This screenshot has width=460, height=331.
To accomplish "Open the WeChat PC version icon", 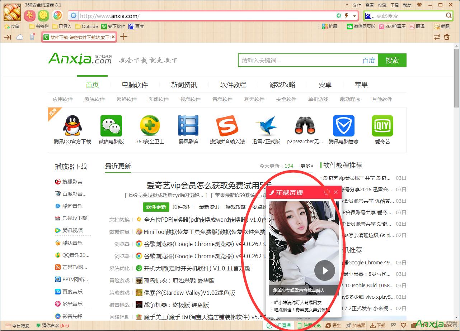I will coord(111,125).
